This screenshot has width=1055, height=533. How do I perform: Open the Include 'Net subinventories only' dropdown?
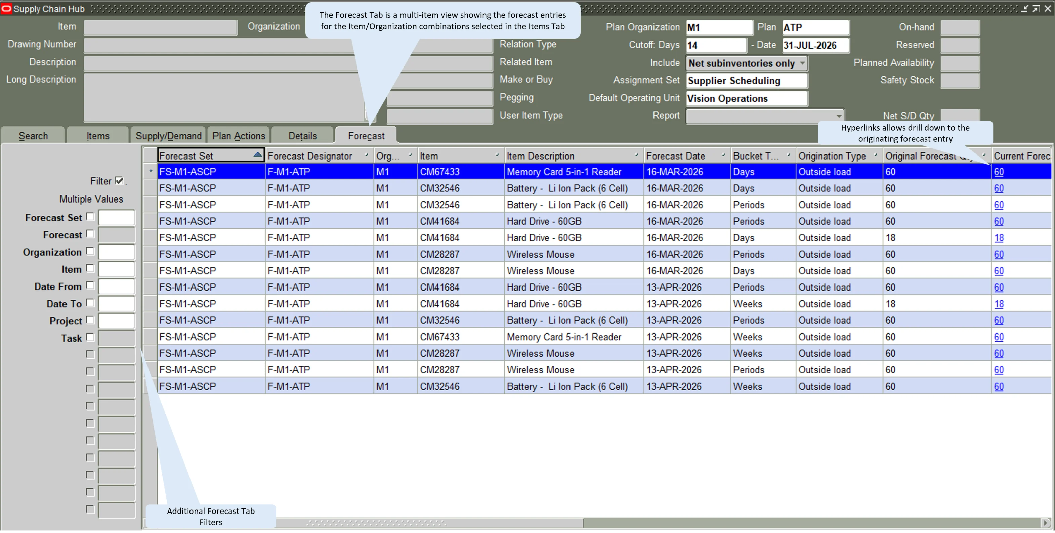tap(802, 63)
